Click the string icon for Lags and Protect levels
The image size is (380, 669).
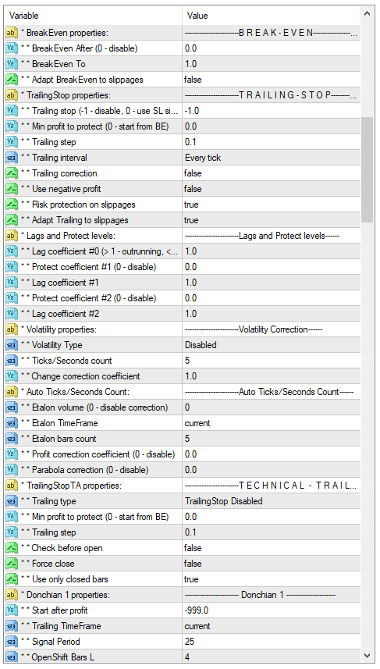(12, 236)
